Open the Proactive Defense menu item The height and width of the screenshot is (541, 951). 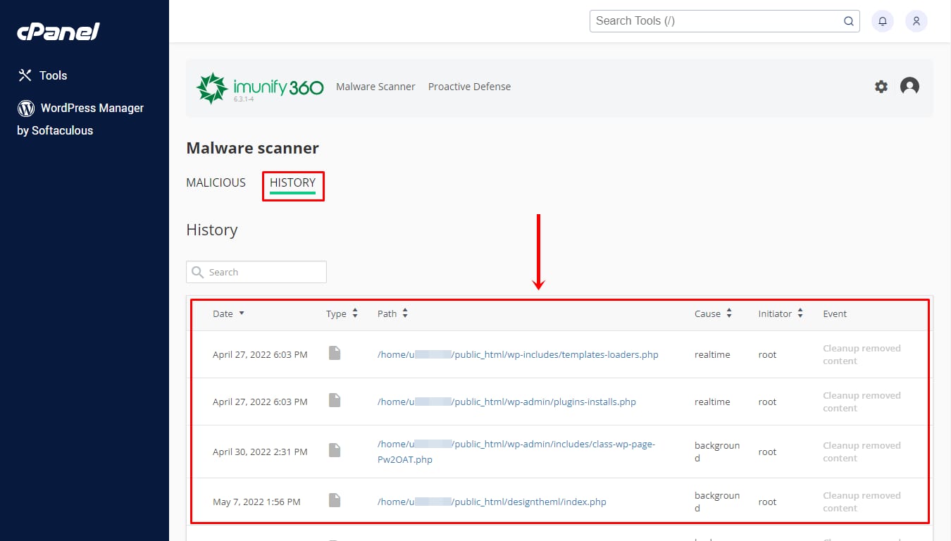pyautogui.click(x=469, y=87)
